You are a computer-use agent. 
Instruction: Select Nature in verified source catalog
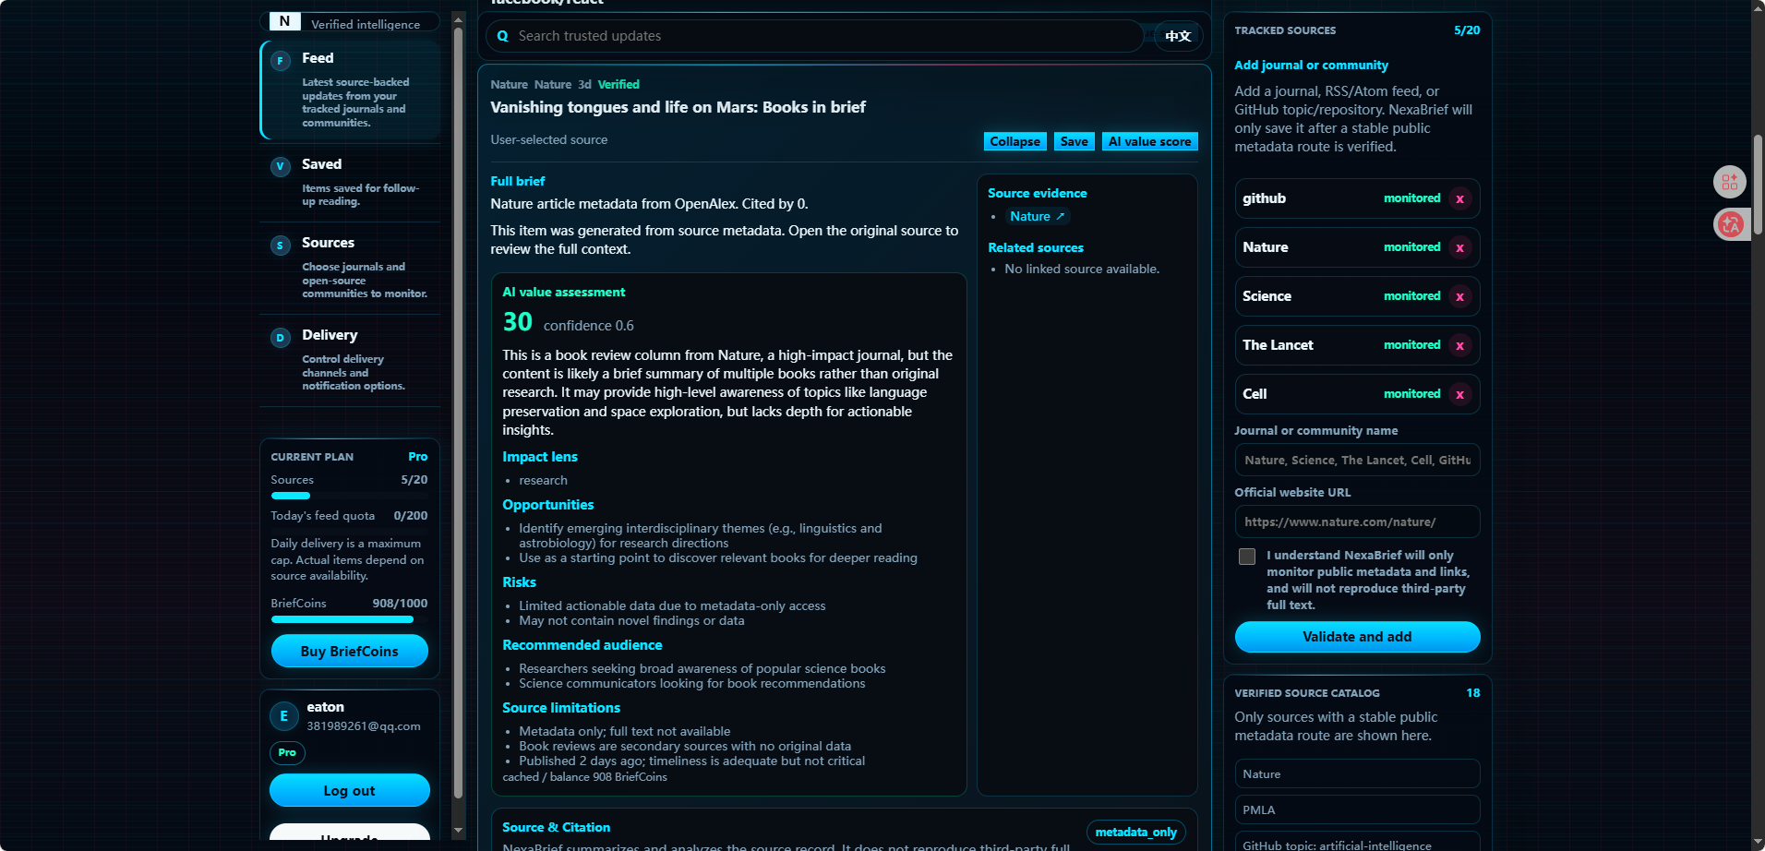tap(1357, 773)
